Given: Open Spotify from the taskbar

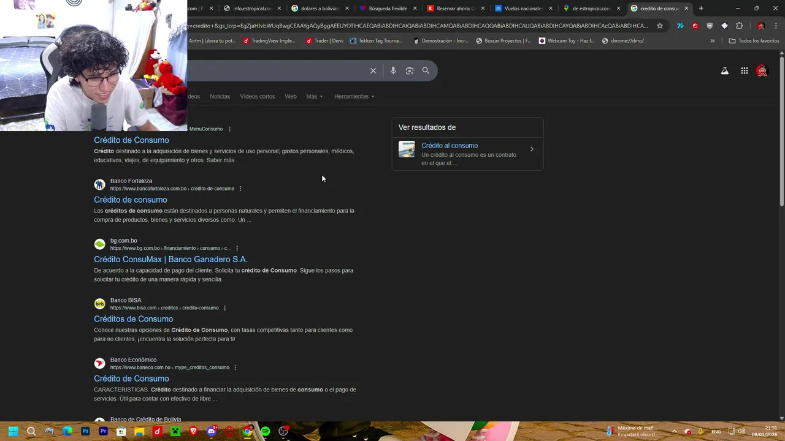Looking at the screenshot, I should coord(265,431).
